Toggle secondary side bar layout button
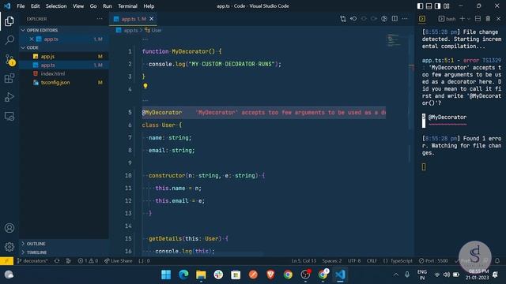The image size is (506, 284). 437,6
